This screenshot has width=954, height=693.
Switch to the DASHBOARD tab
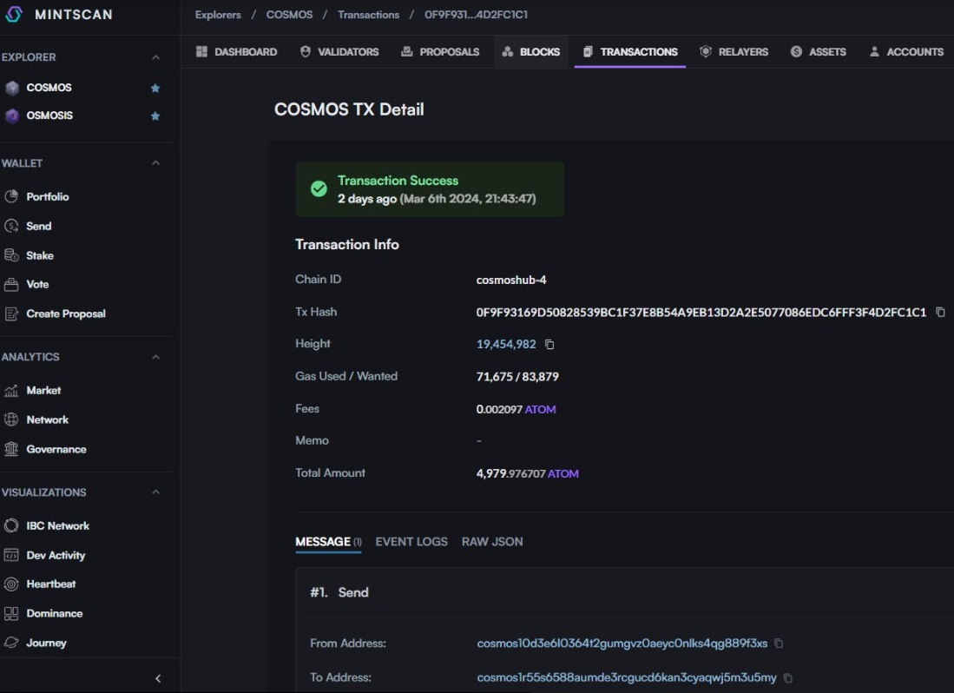pos(236,52)
